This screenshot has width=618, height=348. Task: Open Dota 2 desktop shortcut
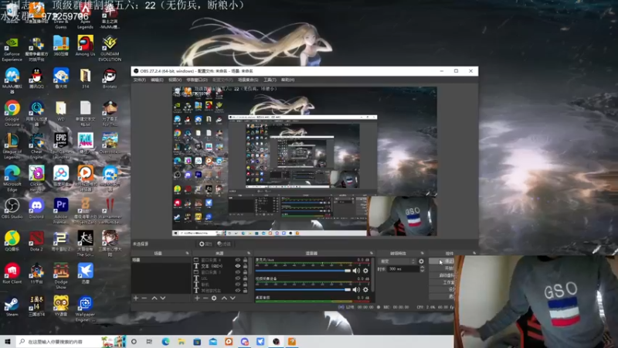36,241
